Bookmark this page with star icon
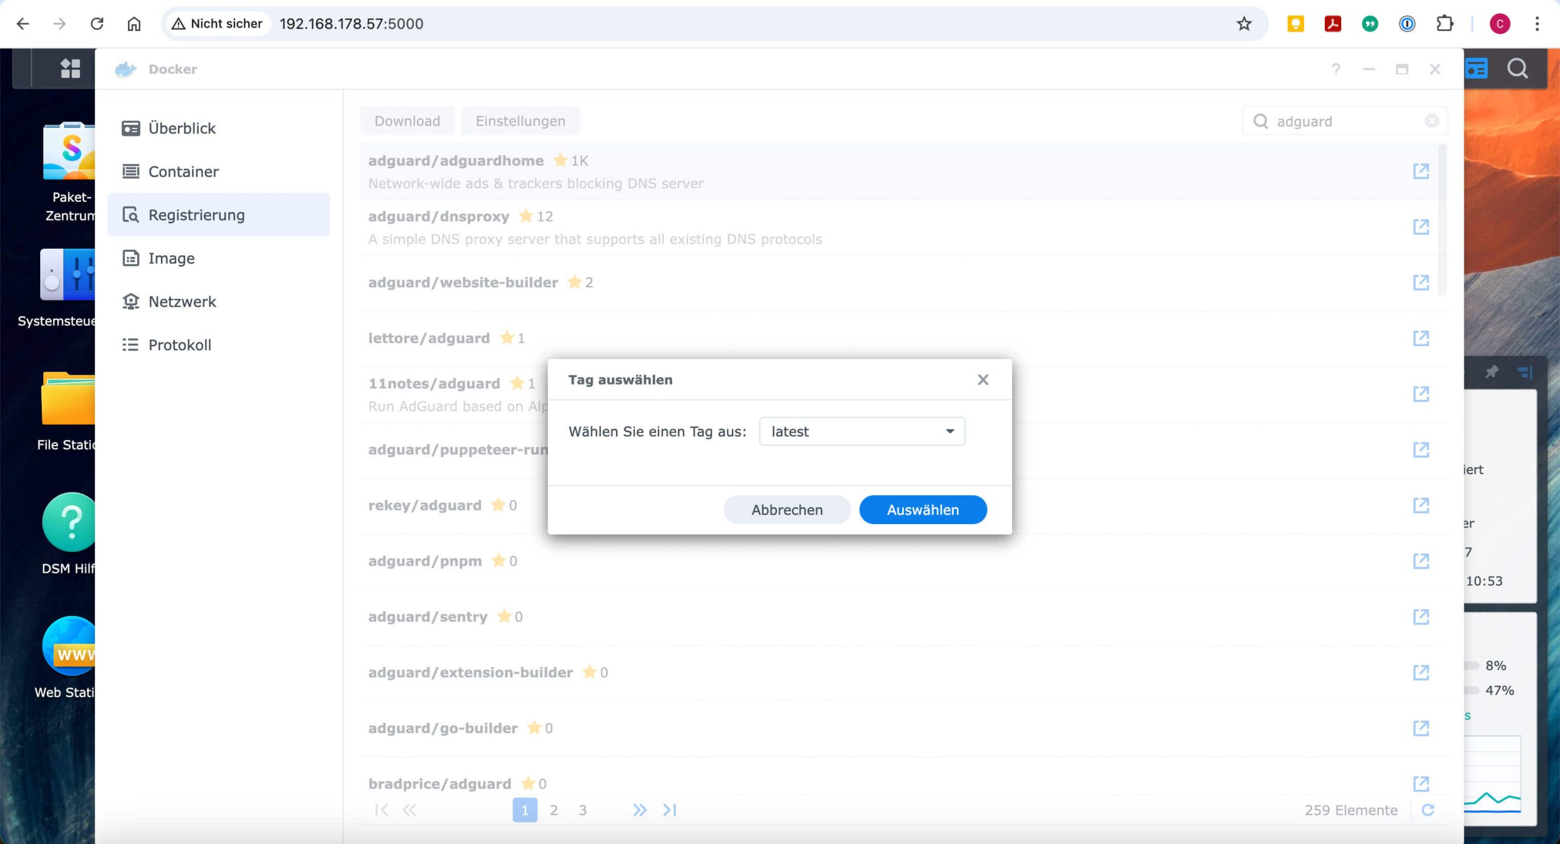This screenshot has height=844, width=1560. click(1244, 24)
